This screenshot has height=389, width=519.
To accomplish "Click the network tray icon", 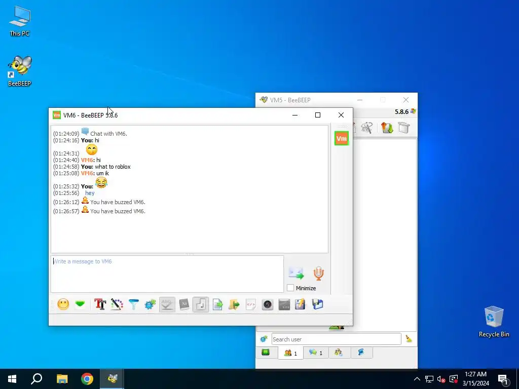I will pyautogui.click(x=429, y=379).
